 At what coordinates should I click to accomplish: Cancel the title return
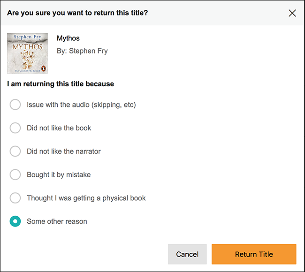pos(187,254)
